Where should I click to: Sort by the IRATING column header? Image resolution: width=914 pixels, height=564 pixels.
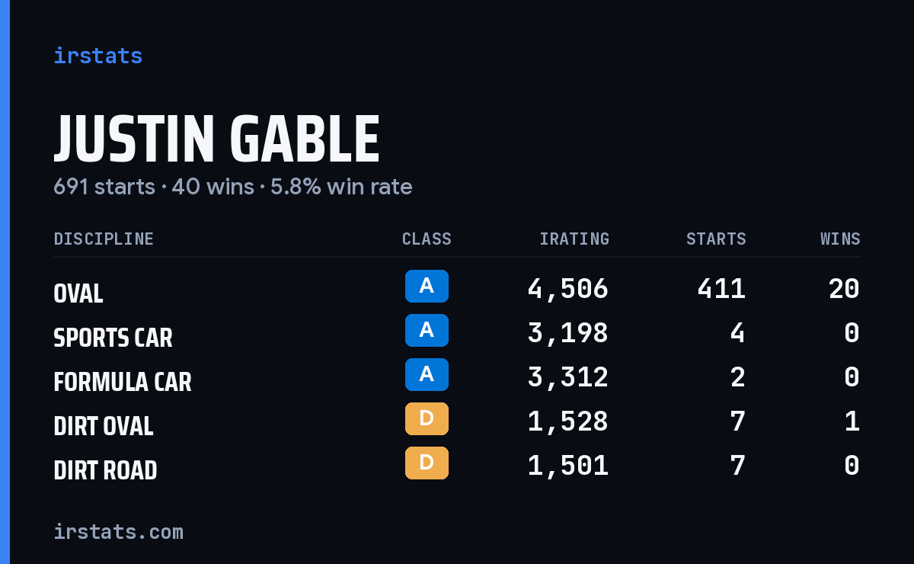pyautogui.click(x=574, y=239)
